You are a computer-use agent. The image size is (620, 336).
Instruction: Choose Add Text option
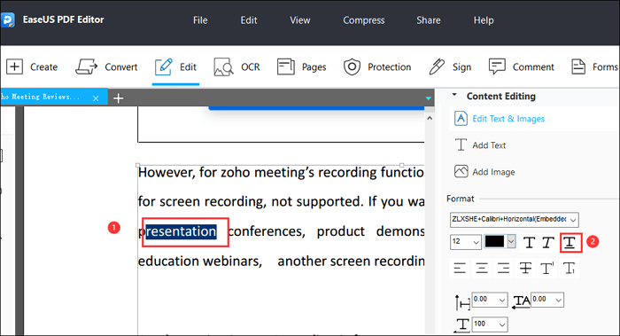coord(480,145)
